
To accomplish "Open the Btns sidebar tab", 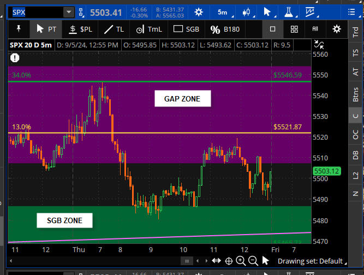I will point(355,94).
